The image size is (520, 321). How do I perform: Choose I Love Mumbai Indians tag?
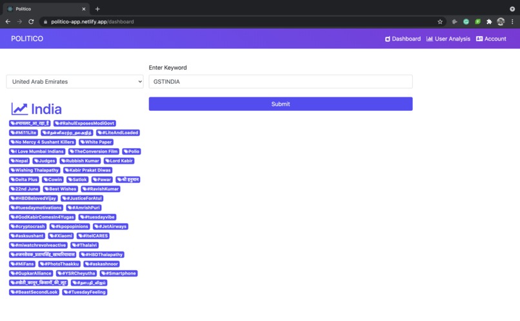coord(37,151)
